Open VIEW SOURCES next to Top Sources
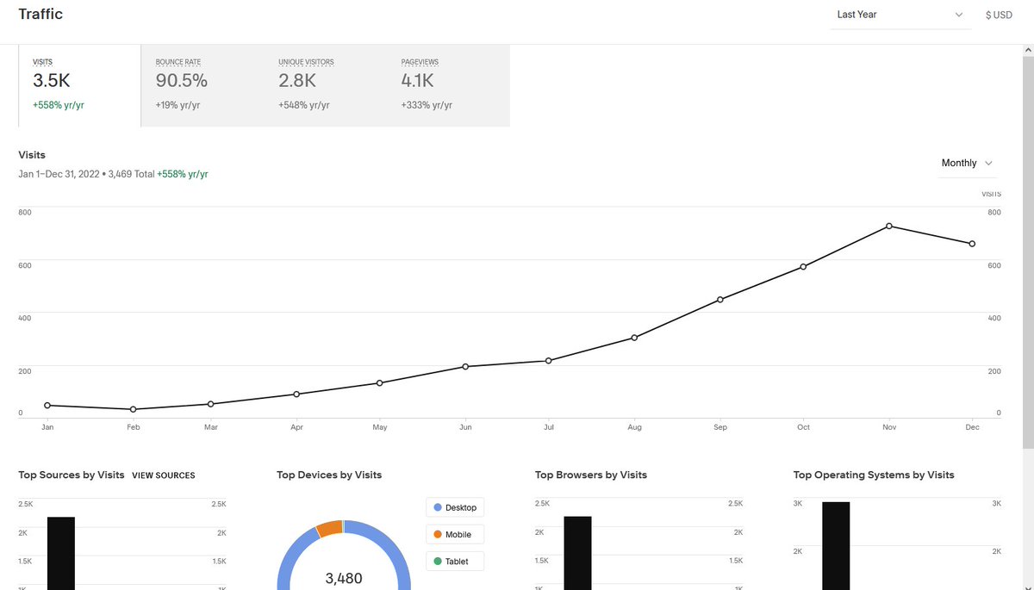This screenshot has width=1034, height=590. (x=163, y=475)
